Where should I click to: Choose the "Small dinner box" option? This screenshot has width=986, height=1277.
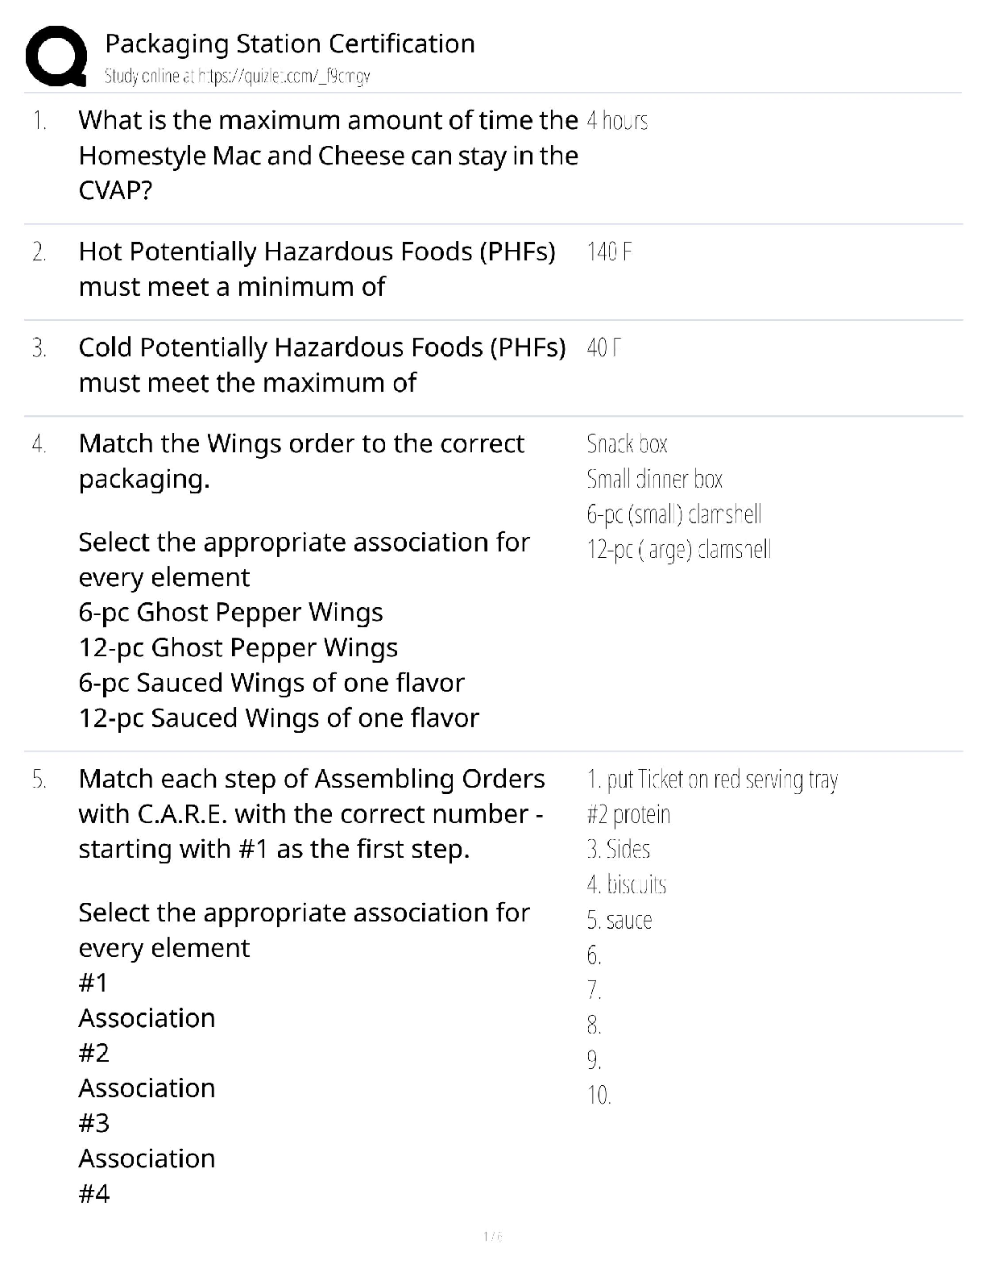tap(654, 480)
